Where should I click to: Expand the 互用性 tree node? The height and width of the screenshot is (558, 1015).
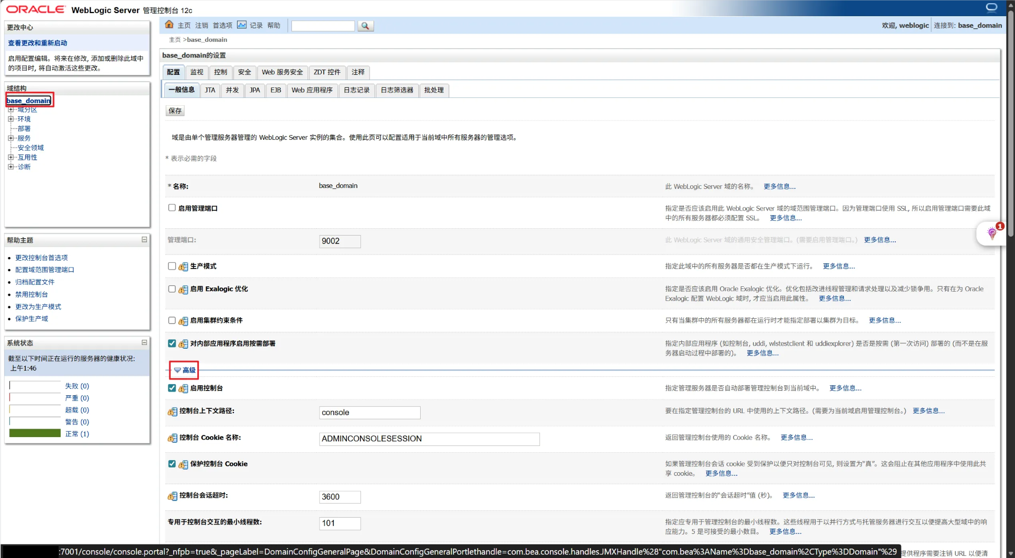click(x=10, y=157)
